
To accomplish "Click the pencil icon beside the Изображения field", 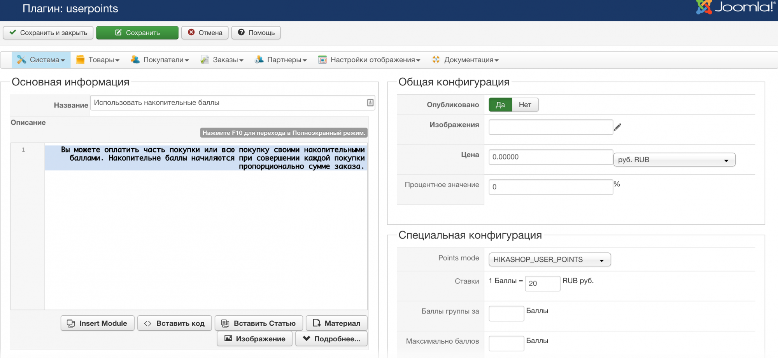I will pos(617,127).
